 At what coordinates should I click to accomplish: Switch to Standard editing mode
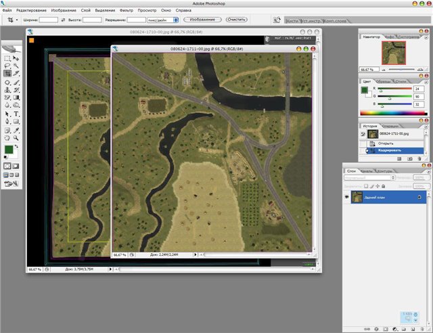pos(7,166)
